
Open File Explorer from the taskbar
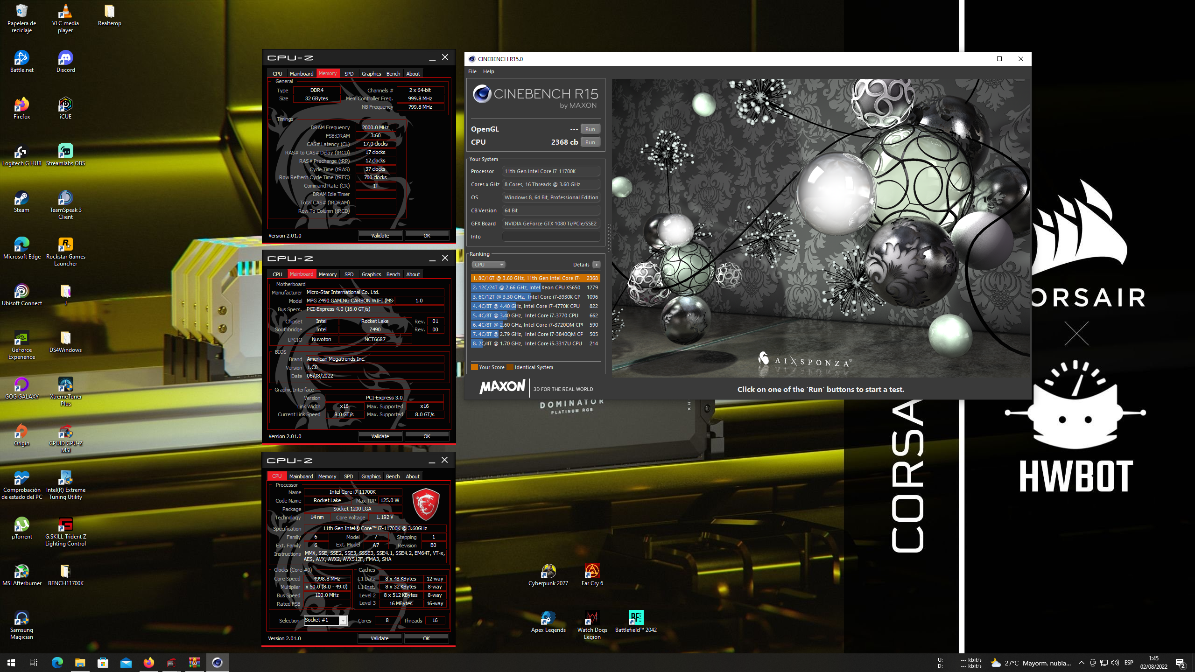point(80,663)
